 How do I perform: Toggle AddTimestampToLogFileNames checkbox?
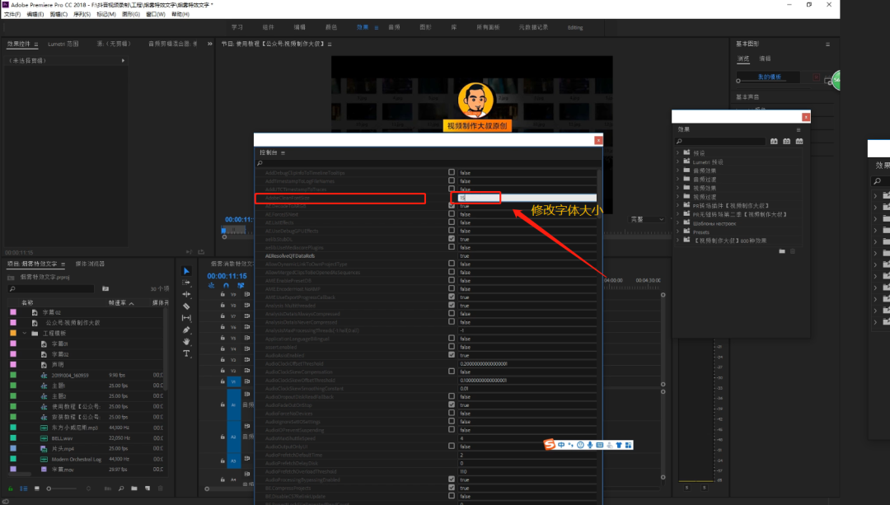452,180
